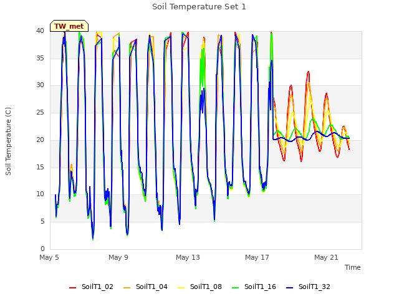The image size is (399, 299).
Task: Click the May 17 x-axis label
Action: point(257,257)
